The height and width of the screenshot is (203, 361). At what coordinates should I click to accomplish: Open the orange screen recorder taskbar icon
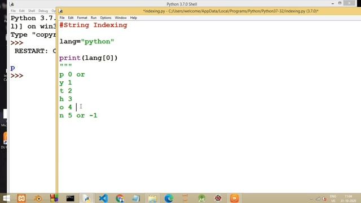coord(235,198)
